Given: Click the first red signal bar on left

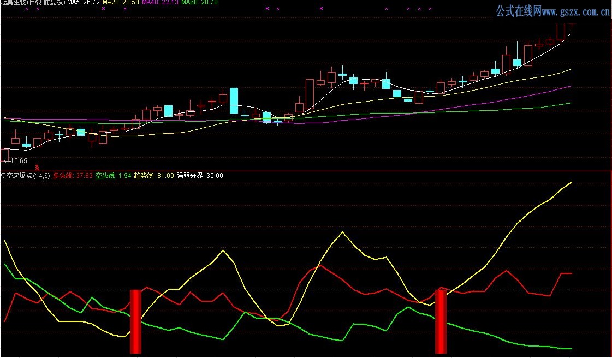Looking at the screenshot, I should (x=135, y=321).
